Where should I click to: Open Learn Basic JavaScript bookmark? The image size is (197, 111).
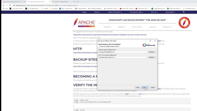[16, 9]
